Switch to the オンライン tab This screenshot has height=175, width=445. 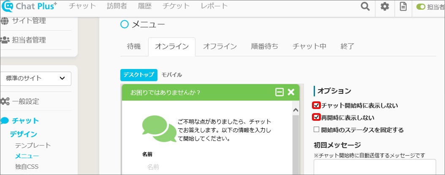click(172, 47)
